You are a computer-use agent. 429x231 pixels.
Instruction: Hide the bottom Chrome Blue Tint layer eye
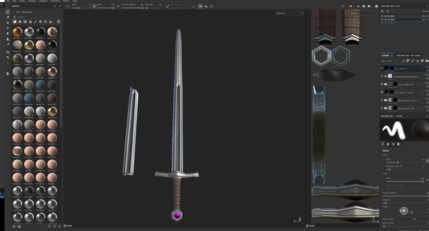coord(382,108)
